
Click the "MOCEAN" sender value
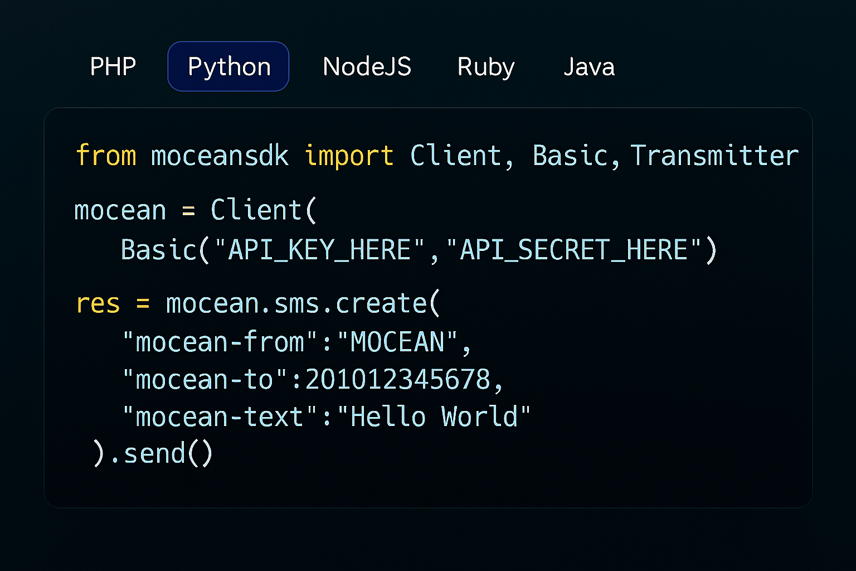[397, 342]
